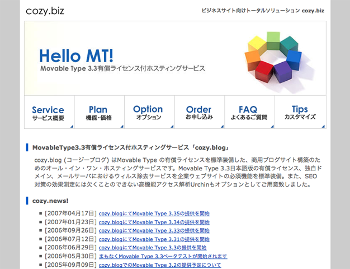The width and height of the screenshot is (350, 269).
Task: Click the Hello MT! banner image
Action: tap(175, 58)
